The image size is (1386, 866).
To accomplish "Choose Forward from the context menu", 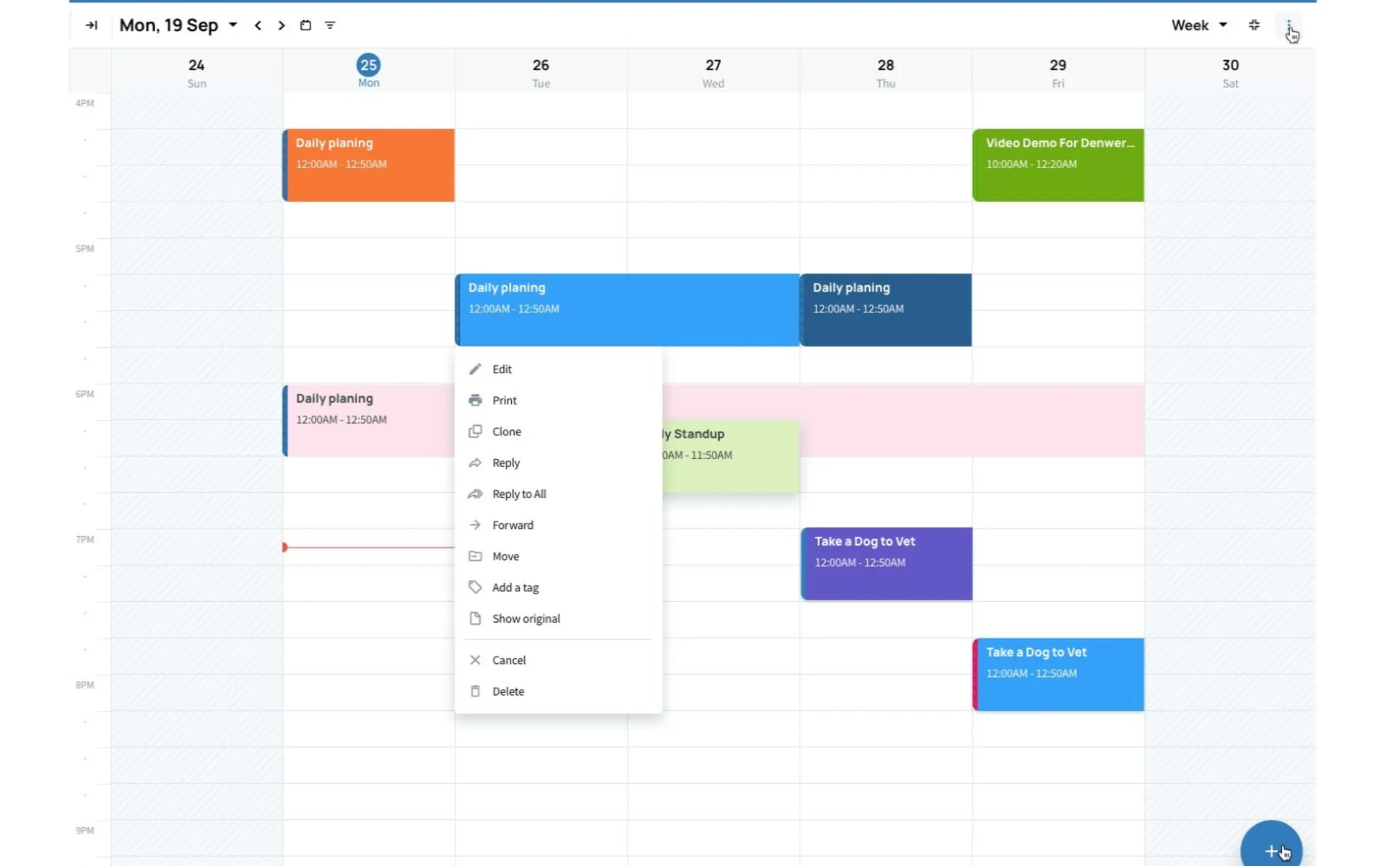I will 558,525.
